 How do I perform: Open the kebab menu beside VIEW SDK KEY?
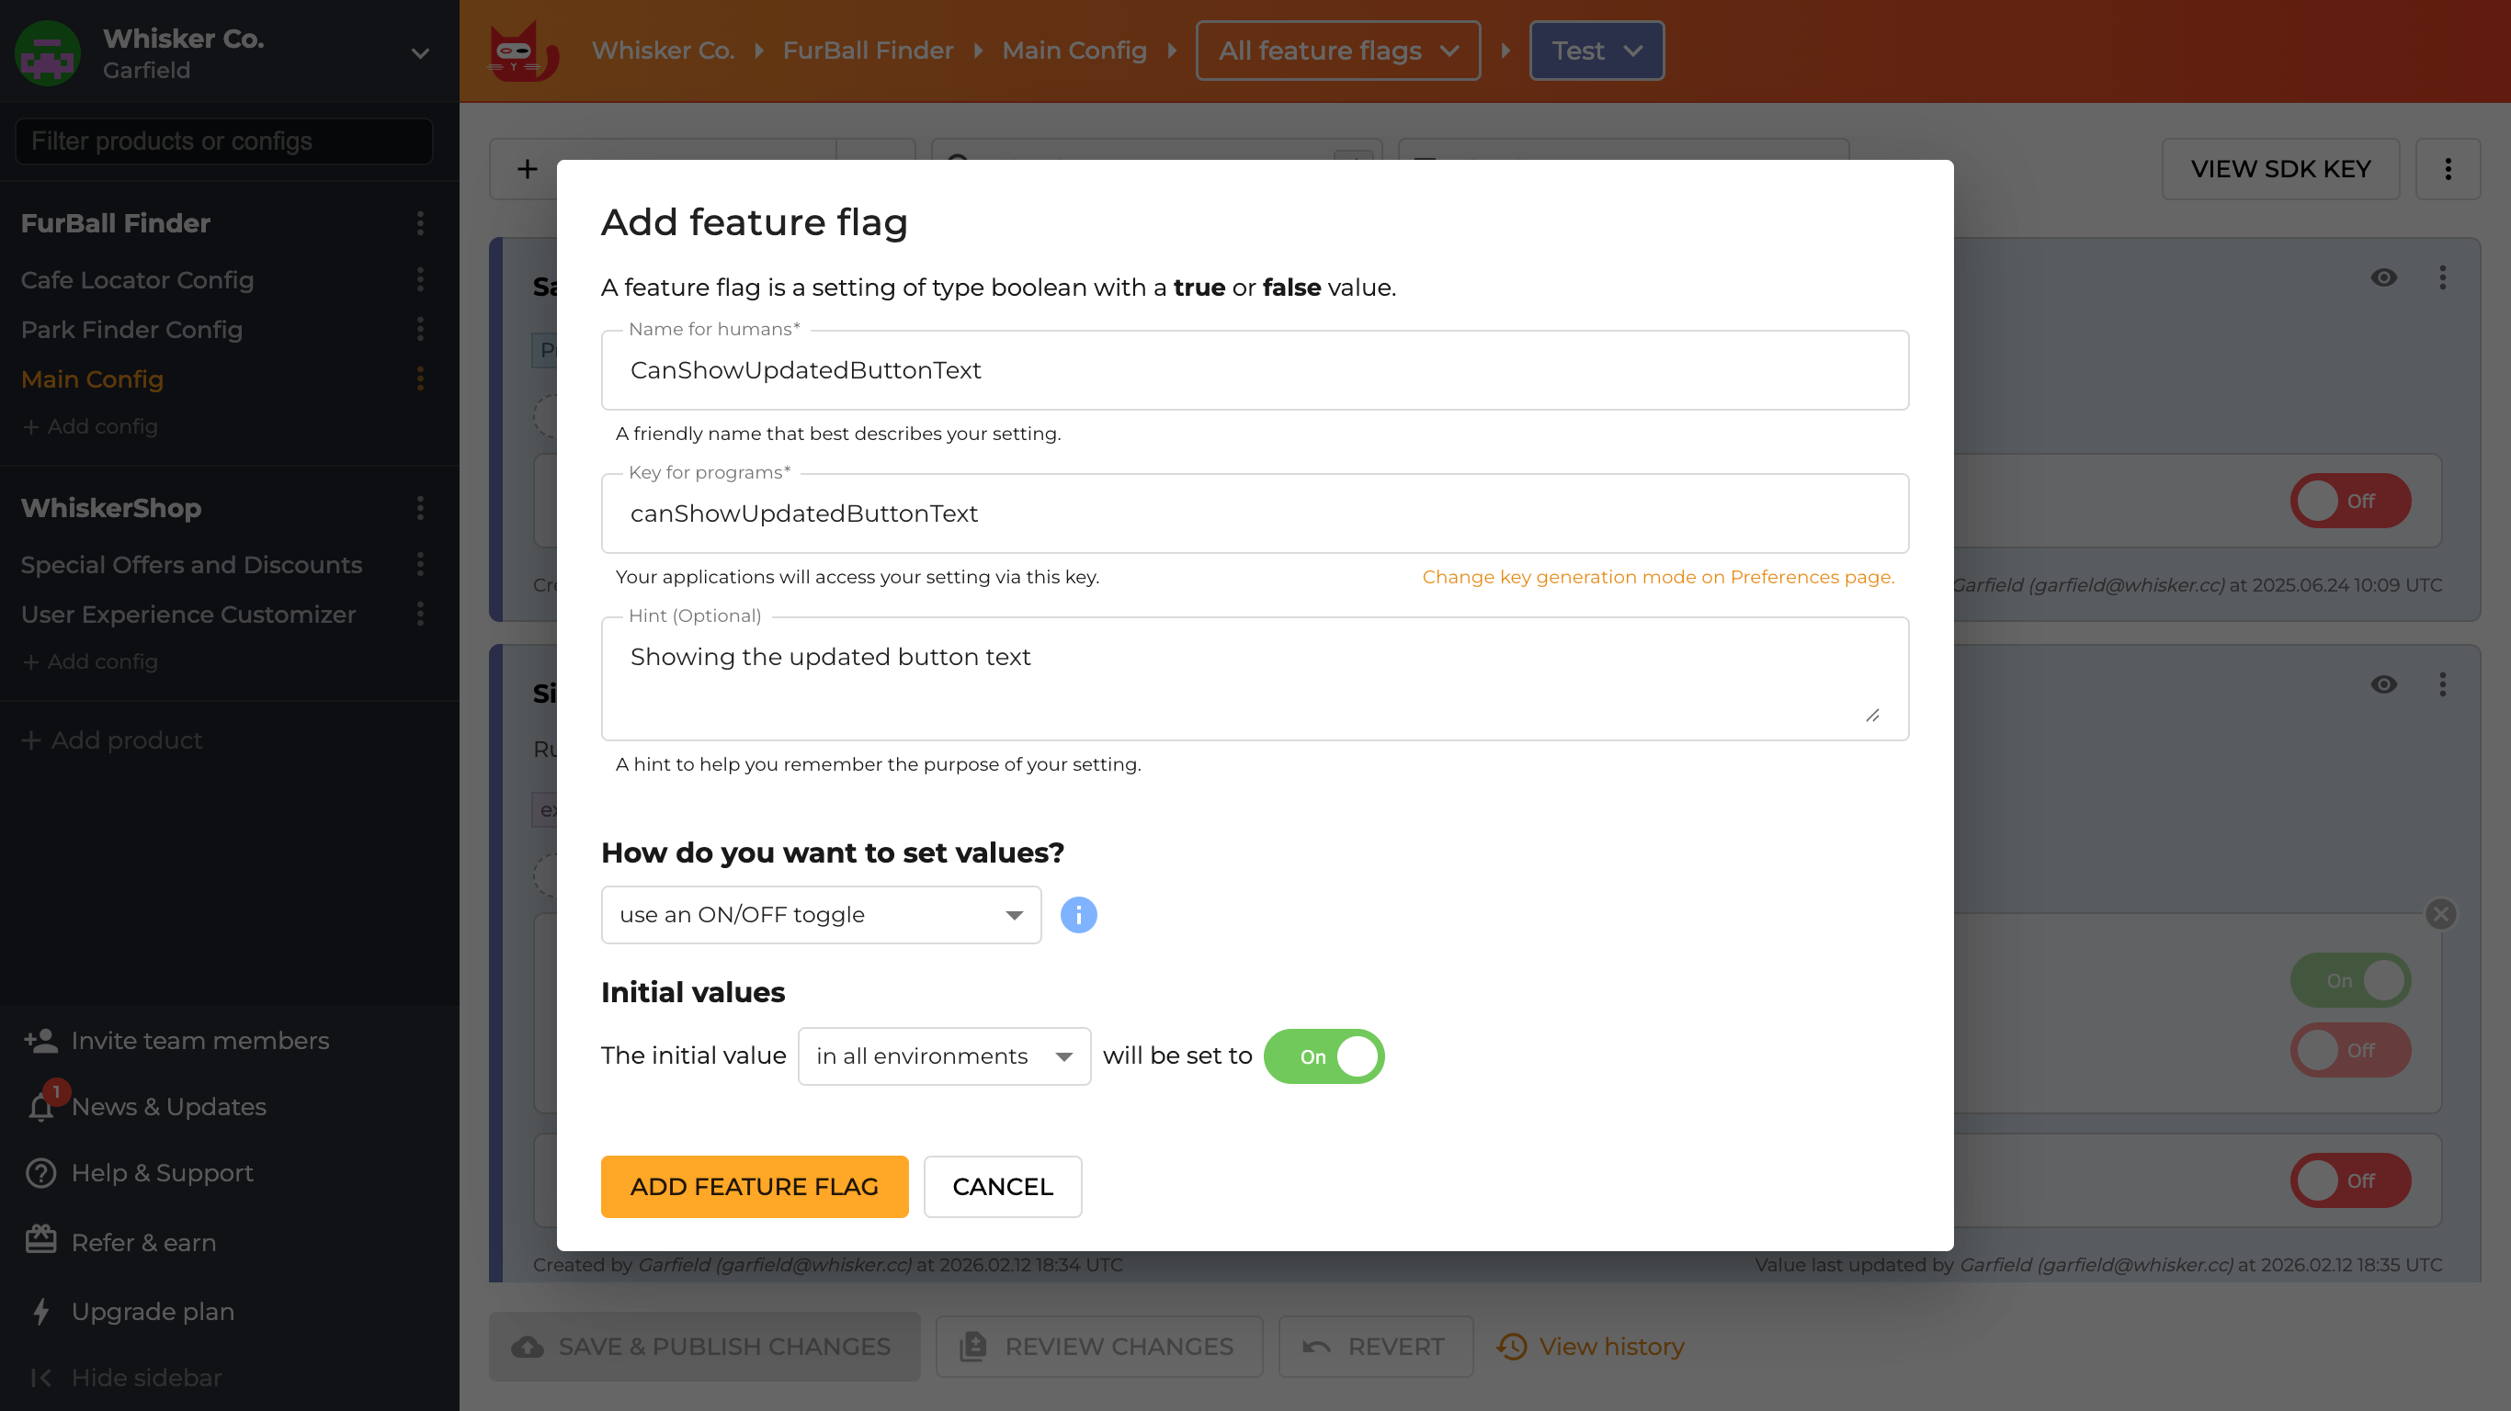coord(2449,169)
